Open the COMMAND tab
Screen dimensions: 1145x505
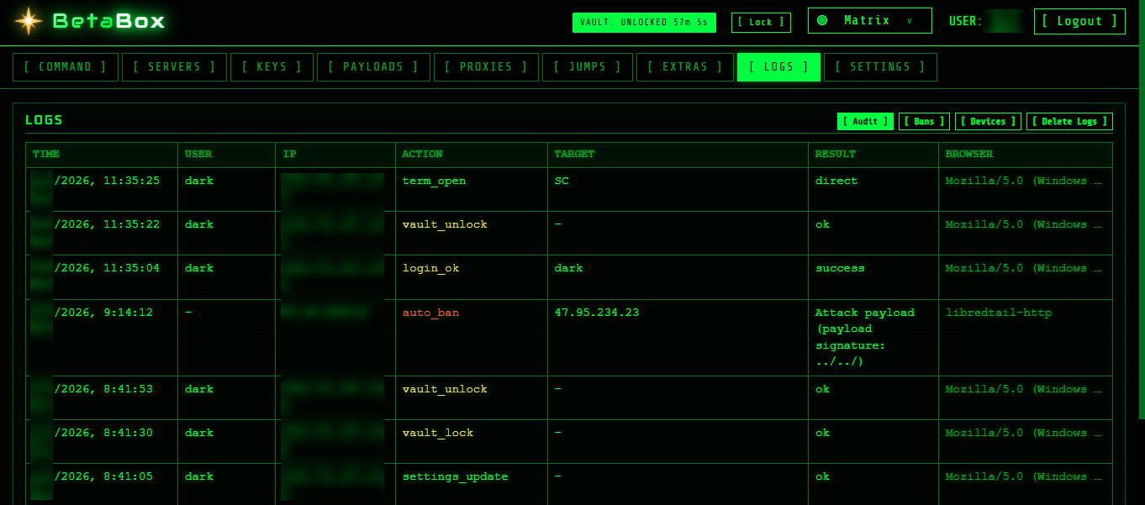coord(66,67)
